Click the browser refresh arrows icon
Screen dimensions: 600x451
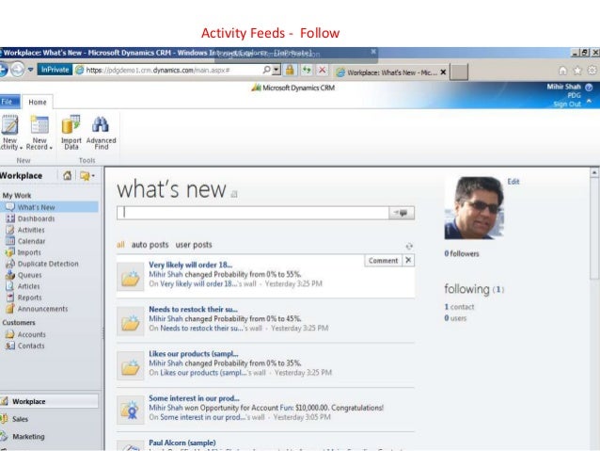click(307, 70)
